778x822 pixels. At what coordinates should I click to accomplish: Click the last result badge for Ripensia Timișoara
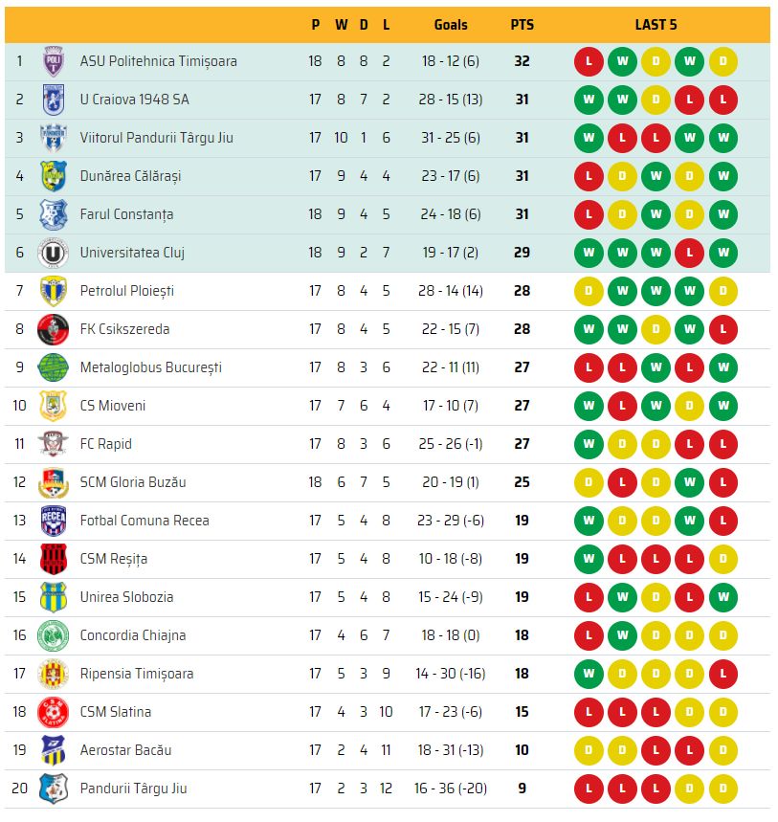point(723,674)
